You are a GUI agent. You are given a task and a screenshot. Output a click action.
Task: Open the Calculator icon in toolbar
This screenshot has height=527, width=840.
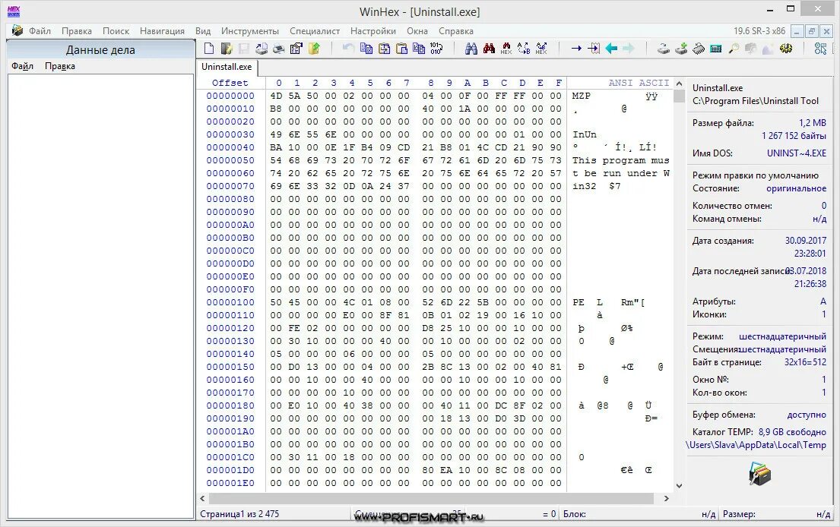pos(716,49)
